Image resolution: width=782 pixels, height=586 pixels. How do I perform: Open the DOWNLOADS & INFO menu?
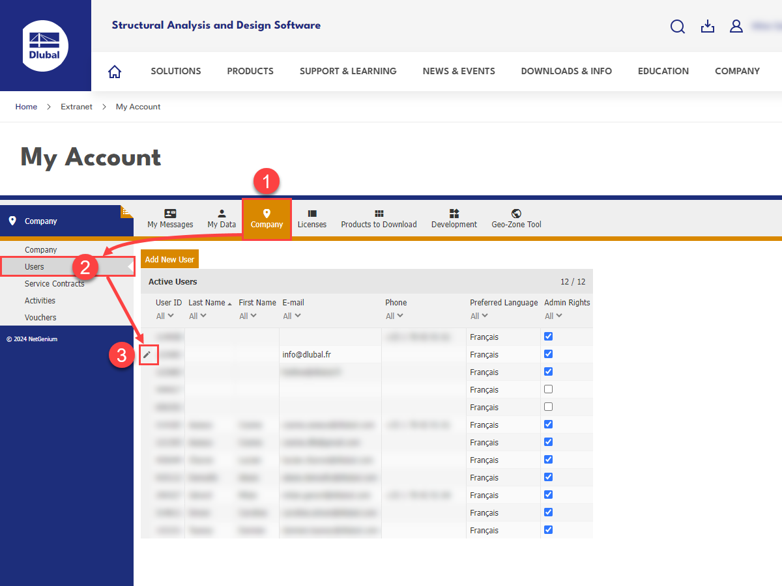566,72
